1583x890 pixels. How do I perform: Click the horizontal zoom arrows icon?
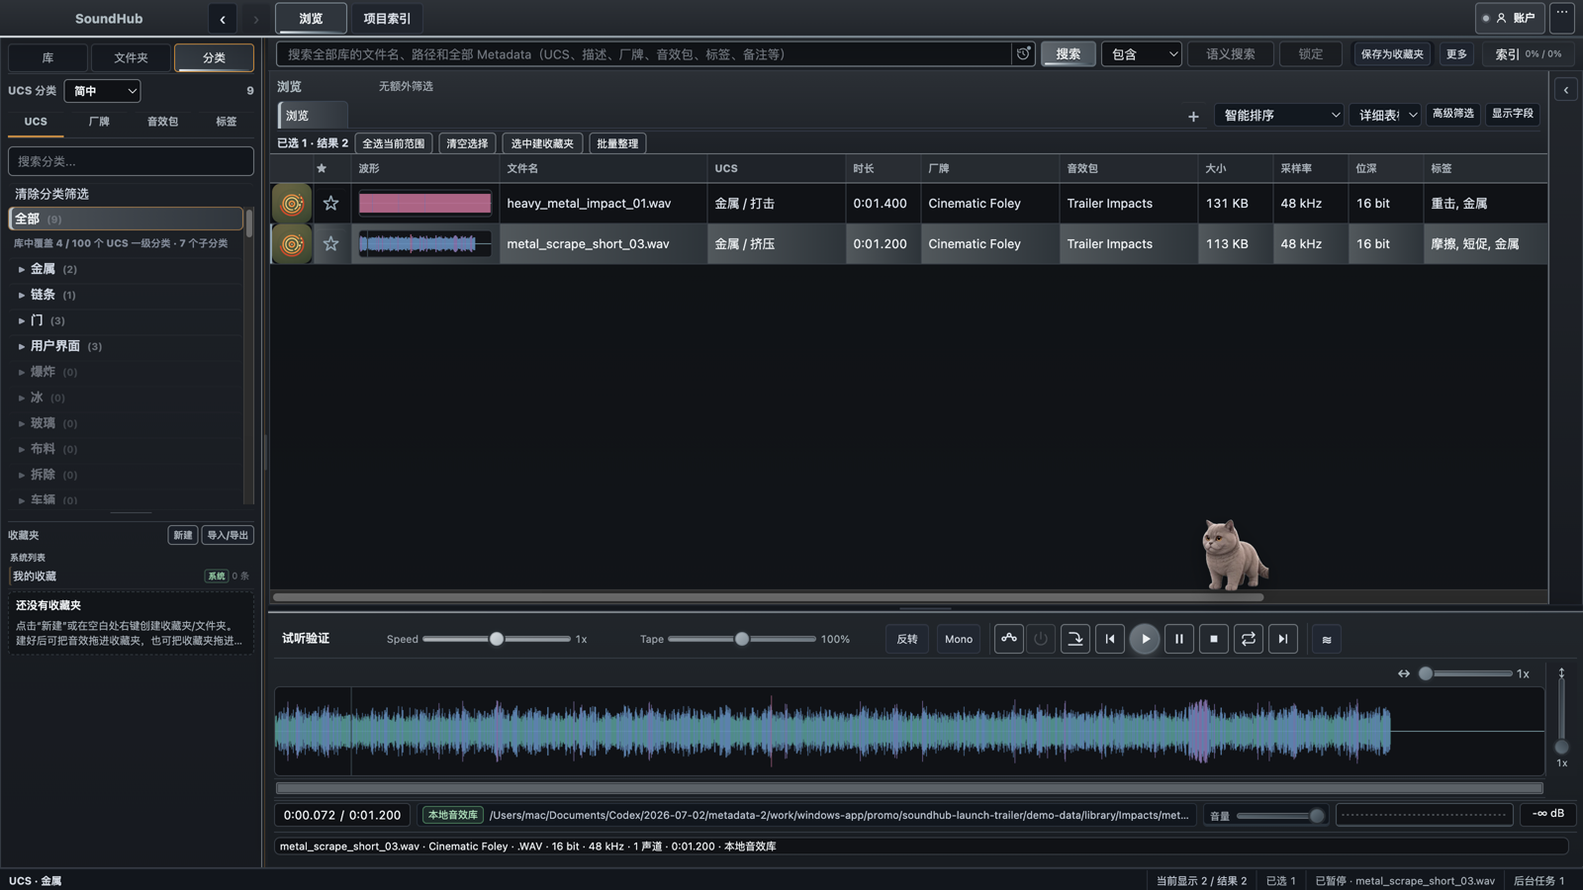[x=1403, y=673]
